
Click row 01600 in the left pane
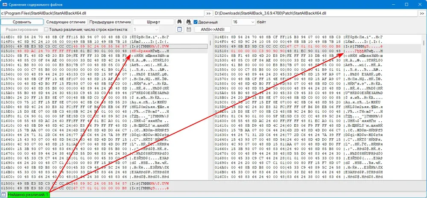104,121
